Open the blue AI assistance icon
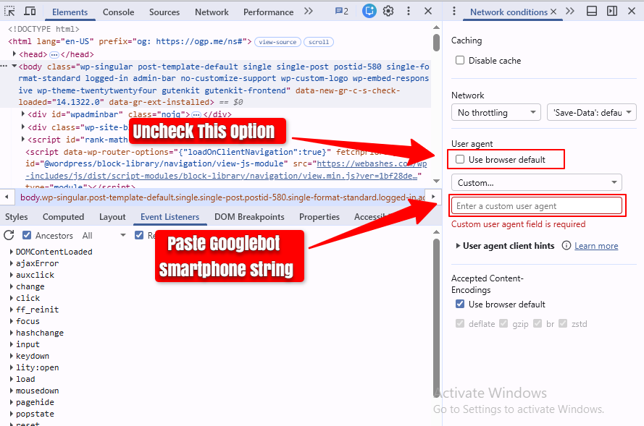644x426 pixels. coord(369,11)
